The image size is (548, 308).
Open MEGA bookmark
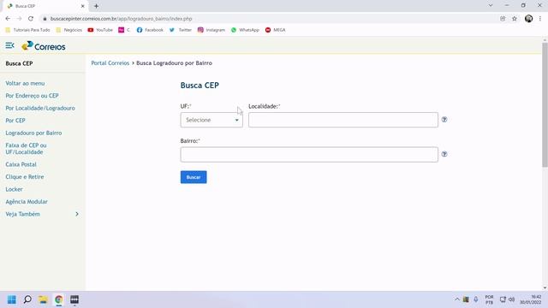click(276, 30)
